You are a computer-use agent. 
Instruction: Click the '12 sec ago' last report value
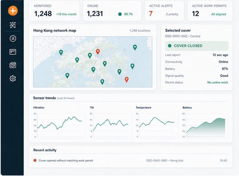[x=220, y=55]
